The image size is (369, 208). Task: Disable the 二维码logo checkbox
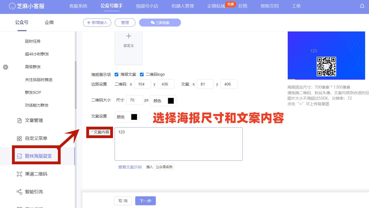(142, 74)
